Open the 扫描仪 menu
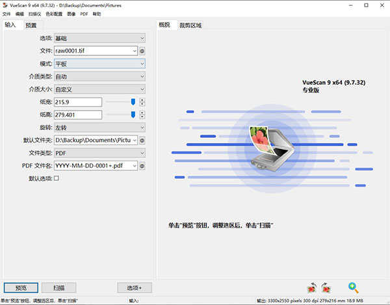Viewport: 390px width, 305px height. tap(35, 14)
